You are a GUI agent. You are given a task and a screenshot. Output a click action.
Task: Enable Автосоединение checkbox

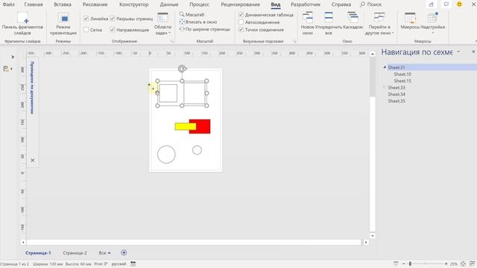coord(241,22)
